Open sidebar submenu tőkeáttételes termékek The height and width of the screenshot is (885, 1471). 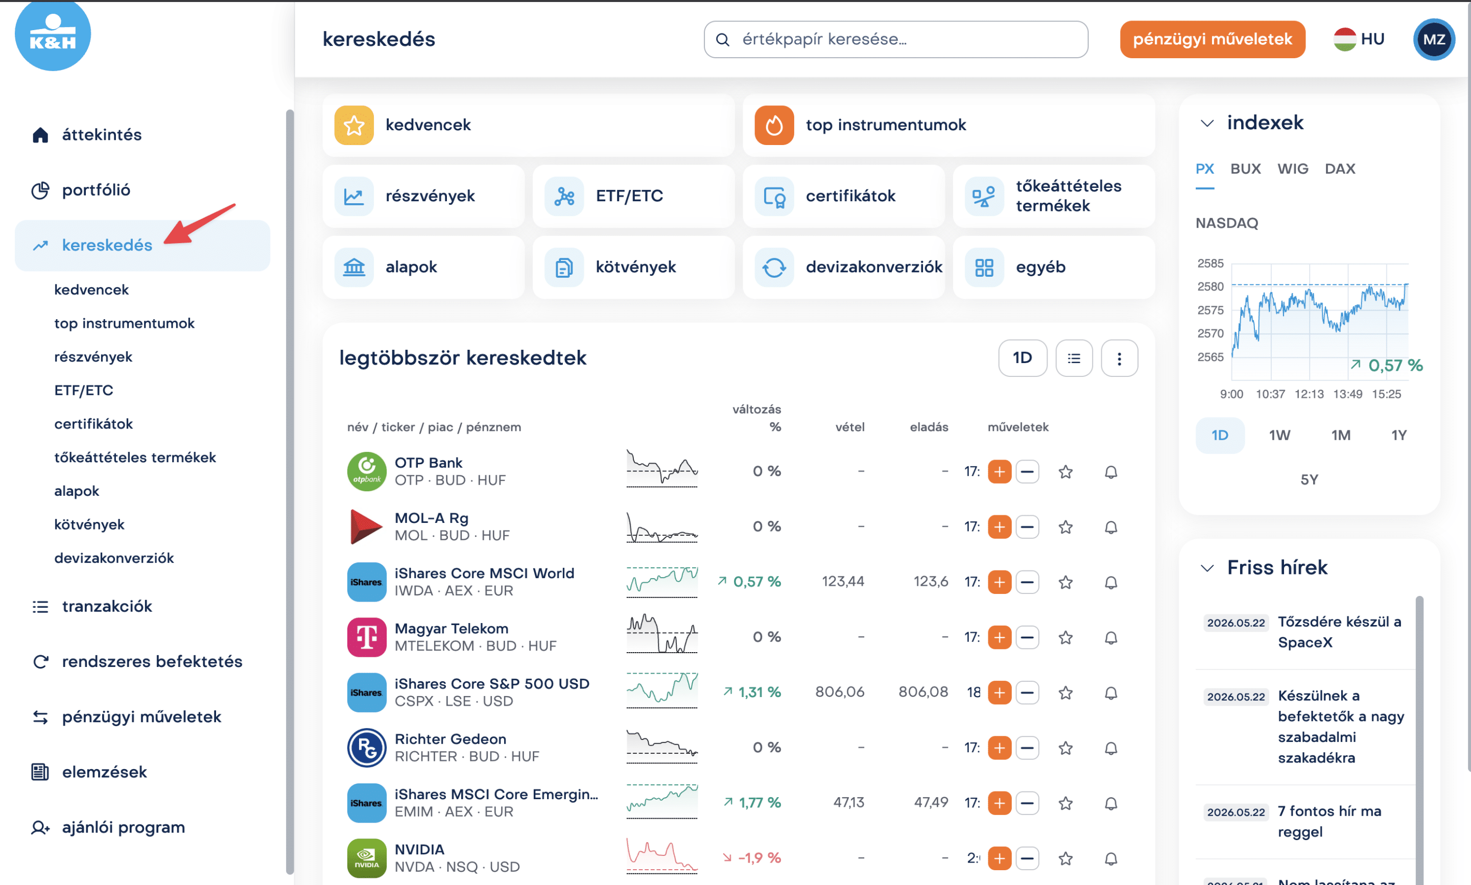135,458
